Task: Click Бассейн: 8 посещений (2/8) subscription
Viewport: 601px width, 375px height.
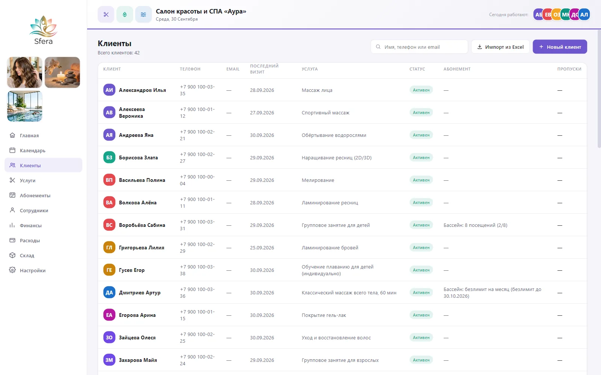Action: tap(475, 225)
